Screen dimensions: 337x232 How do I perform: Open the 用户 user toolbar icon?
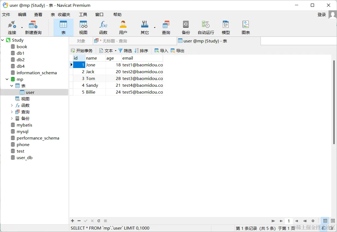[123, 27]
